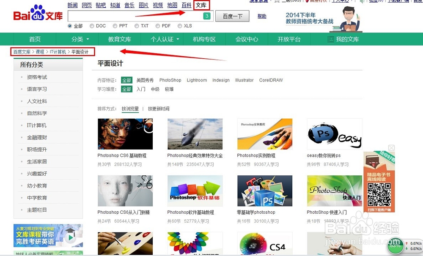The image size is (423, 256).
Task: Close the floating QR code advertisement
Action: coord(391,148)
